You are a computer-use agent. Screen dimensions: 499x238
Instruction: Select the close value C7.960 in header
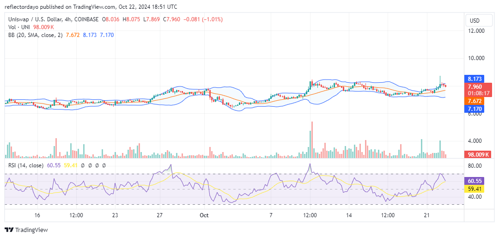(171, 19)
